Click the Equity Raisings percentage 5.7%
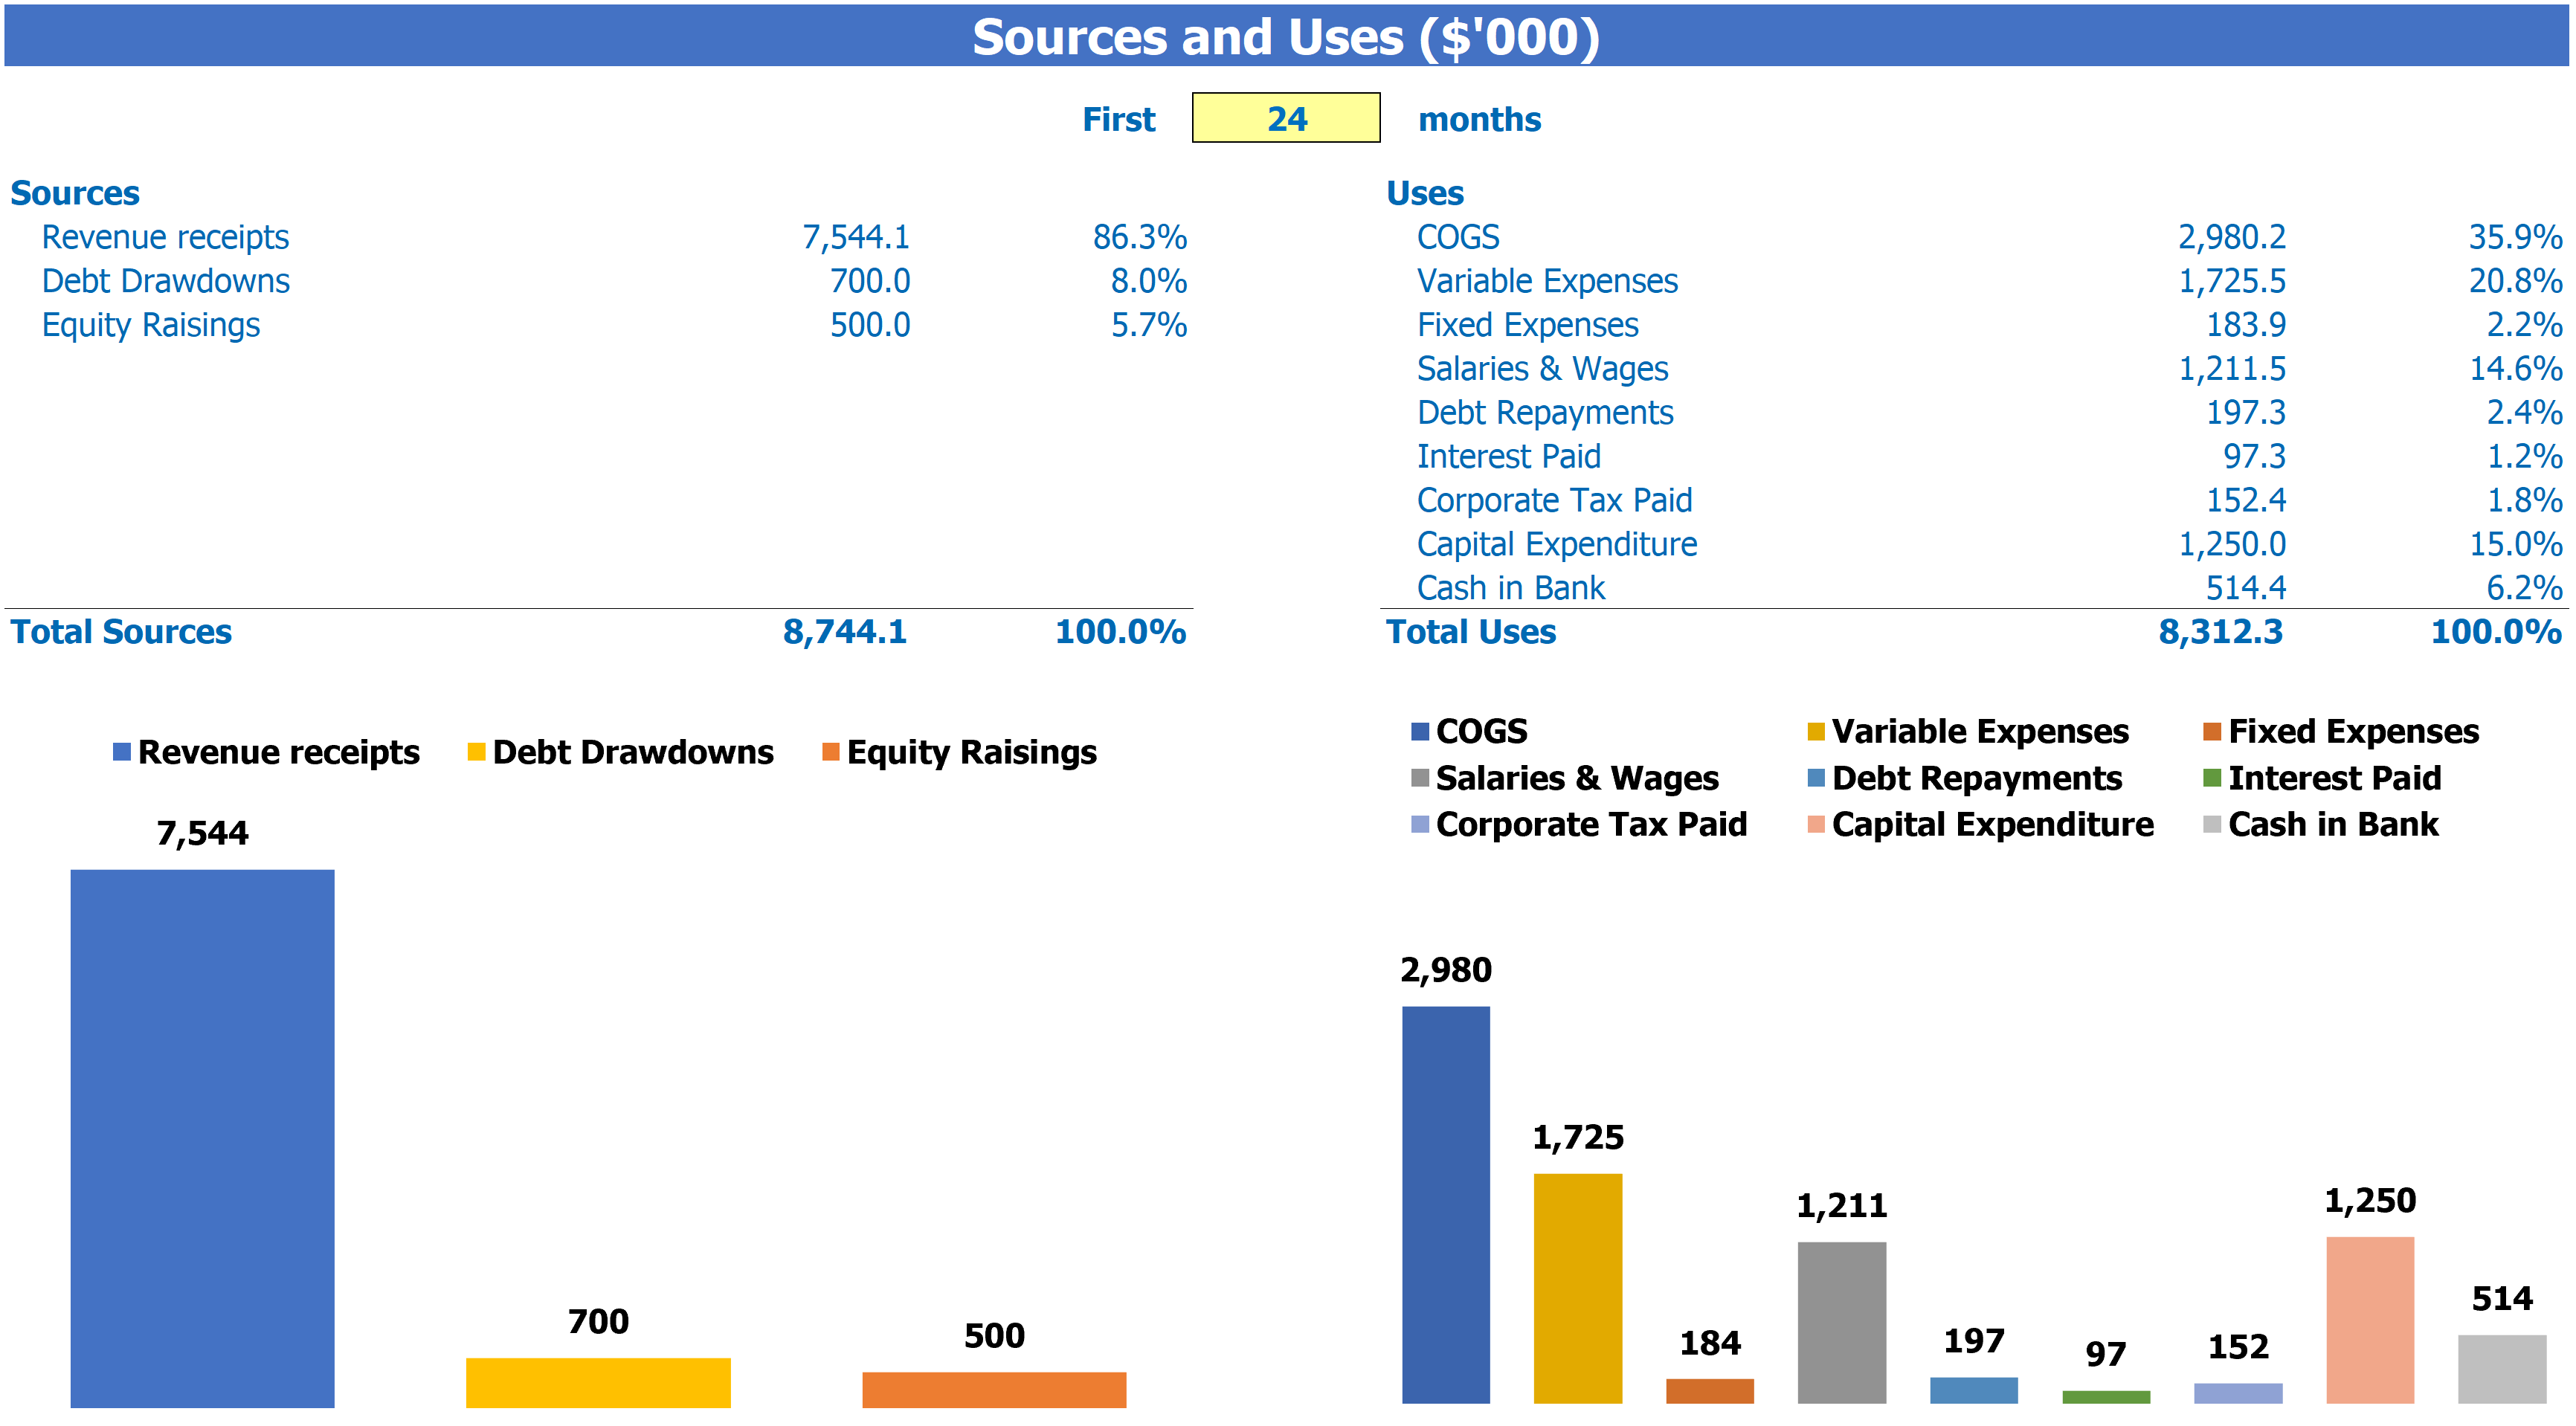2576x1426 pixels. (1148, 325)
